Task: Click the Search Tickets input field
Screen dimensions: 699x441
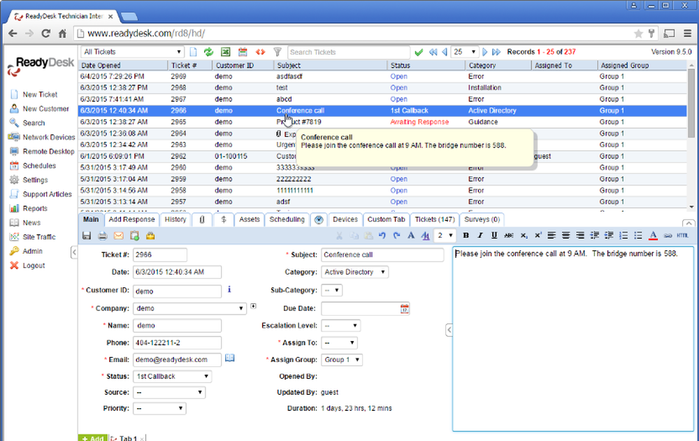Action: click(x=349, y=52)
